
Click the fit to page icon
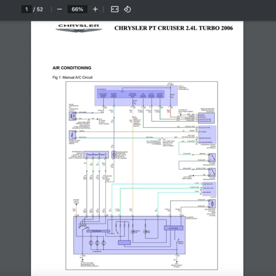pos(115,9)
